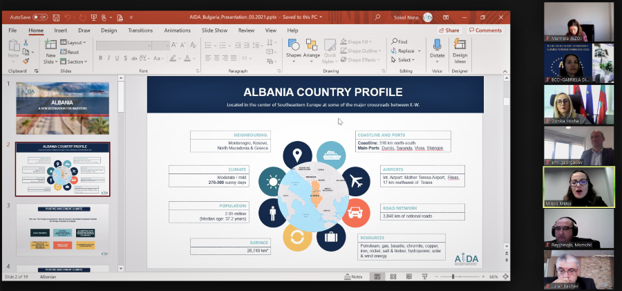This screenshot has width=622, height=291.
Task: Open search with the magnifier in title bar
Action: point(377,17)
